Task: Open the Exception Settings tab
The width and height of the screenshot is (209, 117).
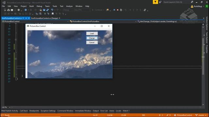Action: [48, 111]
